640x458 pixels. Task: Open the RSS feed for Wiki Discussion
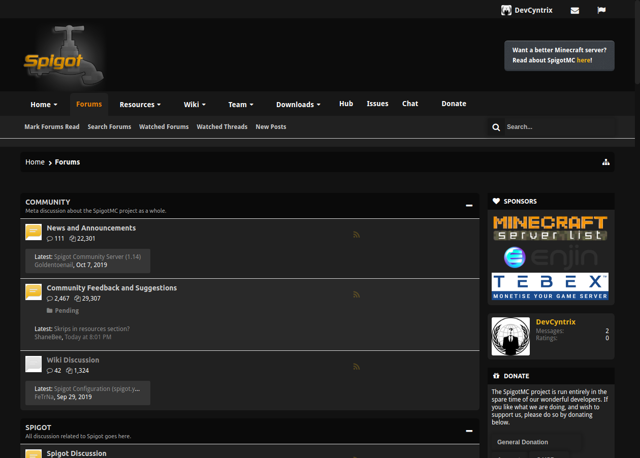(x=356, y=366)
